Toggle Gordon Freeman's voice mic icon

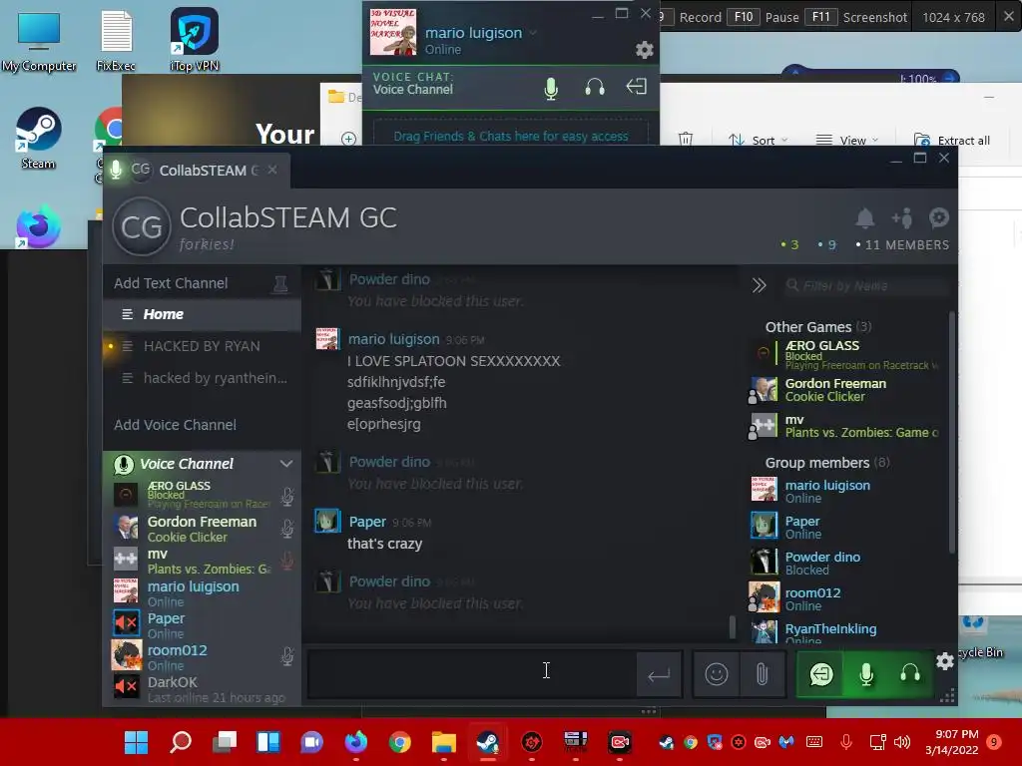point(286,529)
